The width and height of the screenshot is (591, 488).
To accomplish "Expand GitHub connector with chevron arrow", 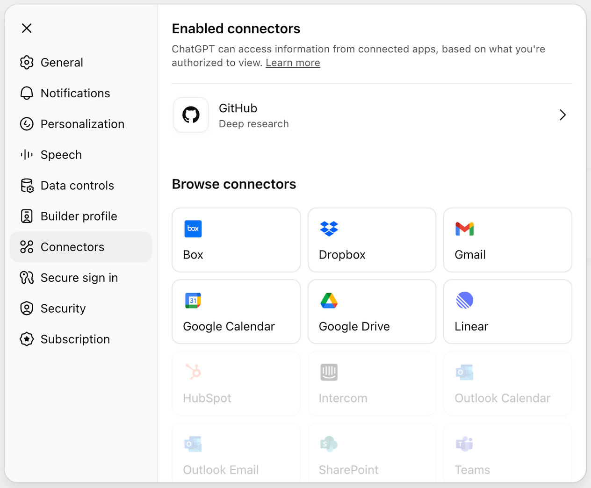I will pos(562,115).
